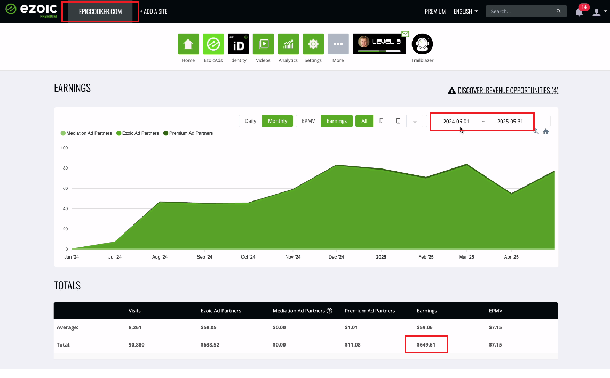Screen dimensions: 610x378
Task: Switch chart to Monthly view
Action: 278,121
